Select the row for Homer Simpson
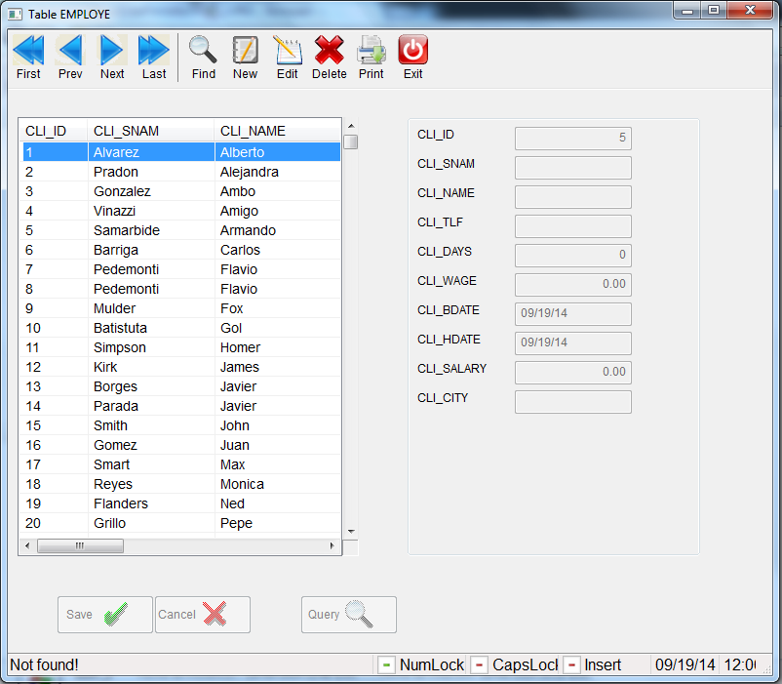782x684 pixels. [176, 347]
